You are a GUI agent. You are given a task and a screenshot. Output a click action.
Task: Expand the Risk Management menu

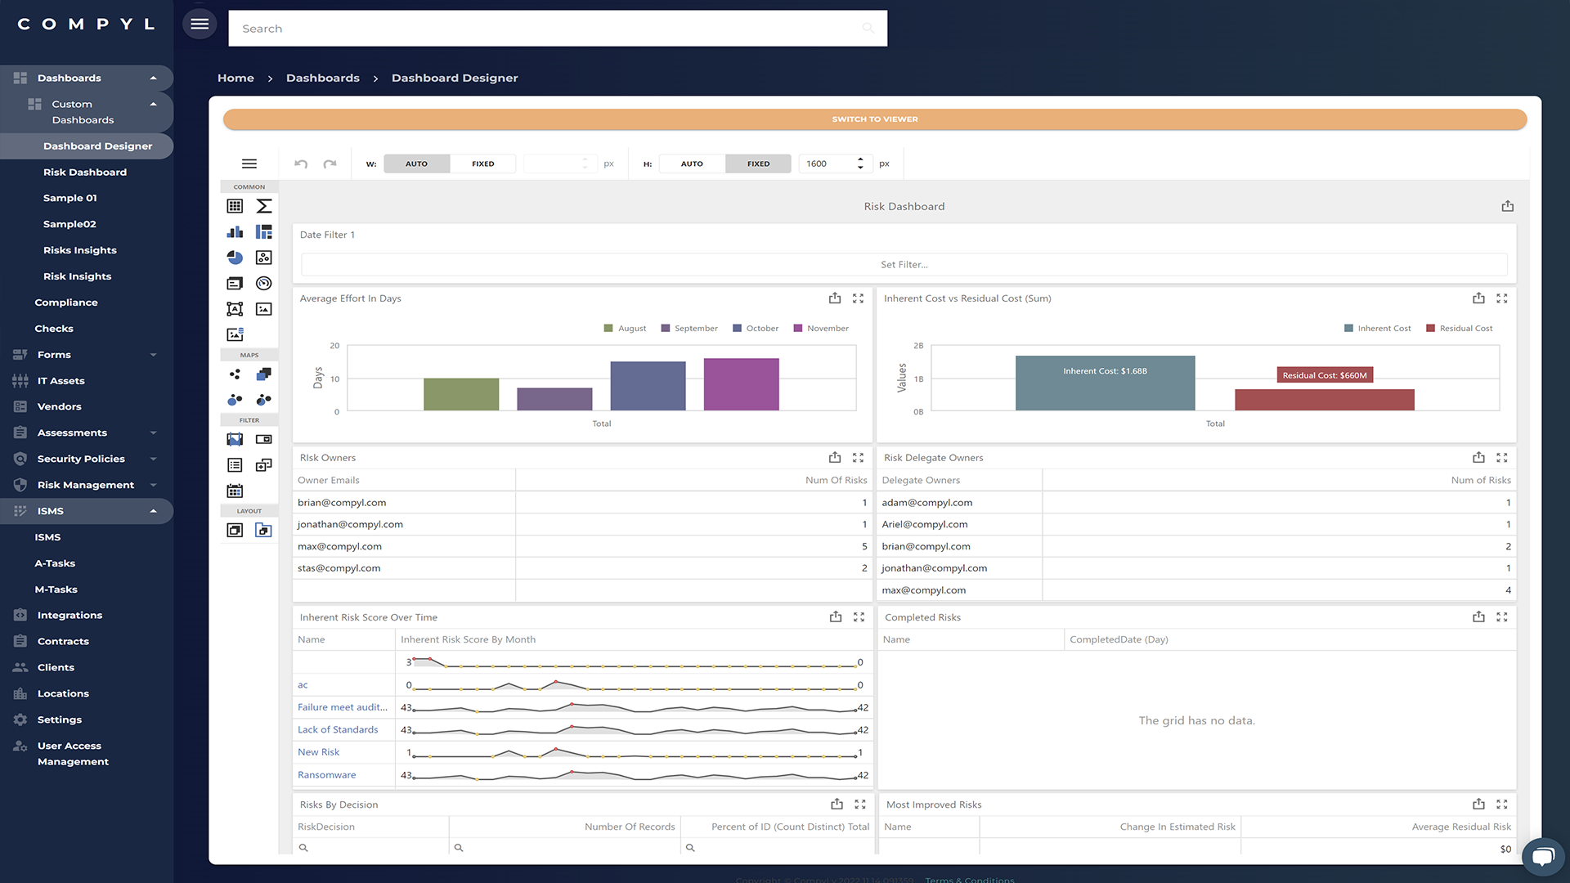click(x=153, y=484)
